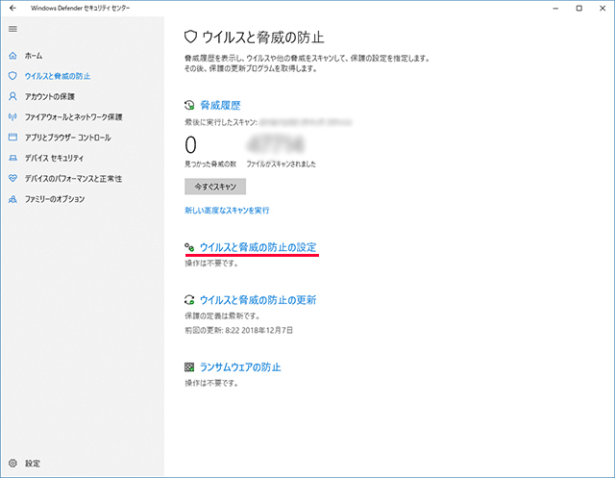Click the family options people icon

coord(12,199)
